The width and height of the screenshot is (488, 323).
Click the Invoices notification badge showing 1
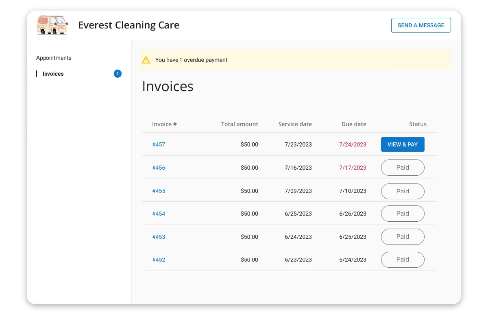pyautogui.click(x=118, y=74)
